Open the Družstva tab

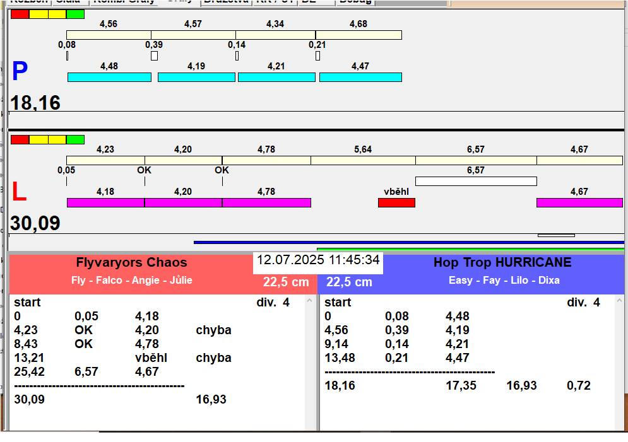coord(226,2)
